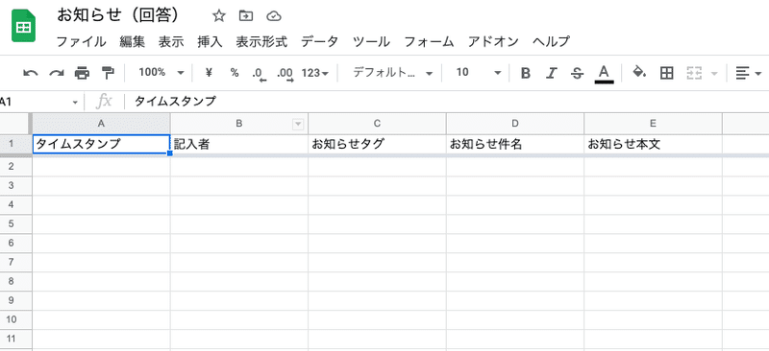Open the 表示形式 menu
Viewport: 769px width, 351px height.
coord(261,41)
